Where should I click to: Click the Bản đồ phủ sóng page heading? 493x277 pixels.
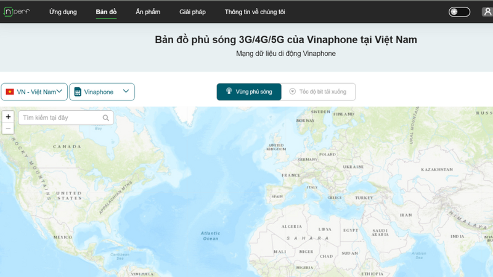point(286,39)
